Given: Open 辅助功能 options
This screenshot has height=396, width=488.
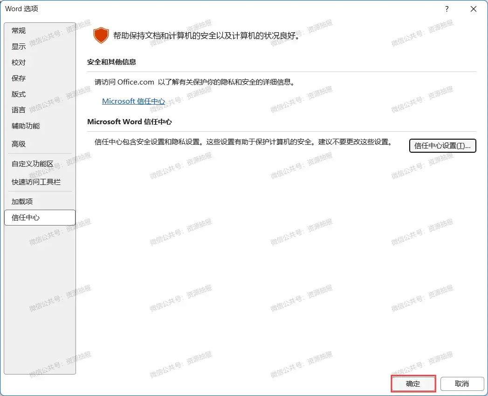Looking at the screenshot, I should tap(40, 126).
